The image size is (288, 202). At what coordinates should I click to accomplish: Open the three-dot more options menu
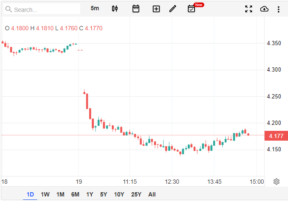279,9
